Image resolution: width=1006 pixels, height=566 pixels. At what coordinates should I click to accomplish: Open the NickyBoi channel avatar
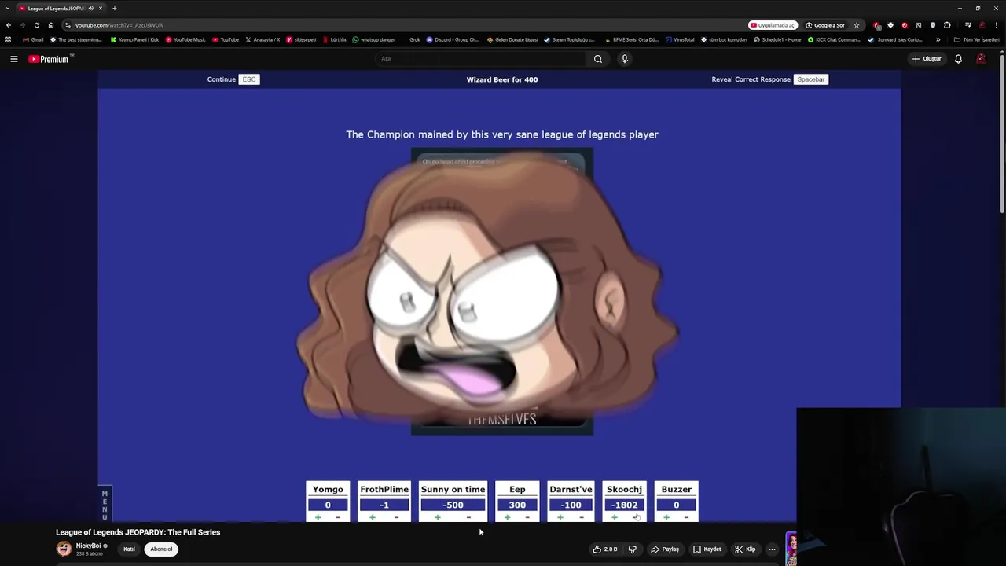64,549
